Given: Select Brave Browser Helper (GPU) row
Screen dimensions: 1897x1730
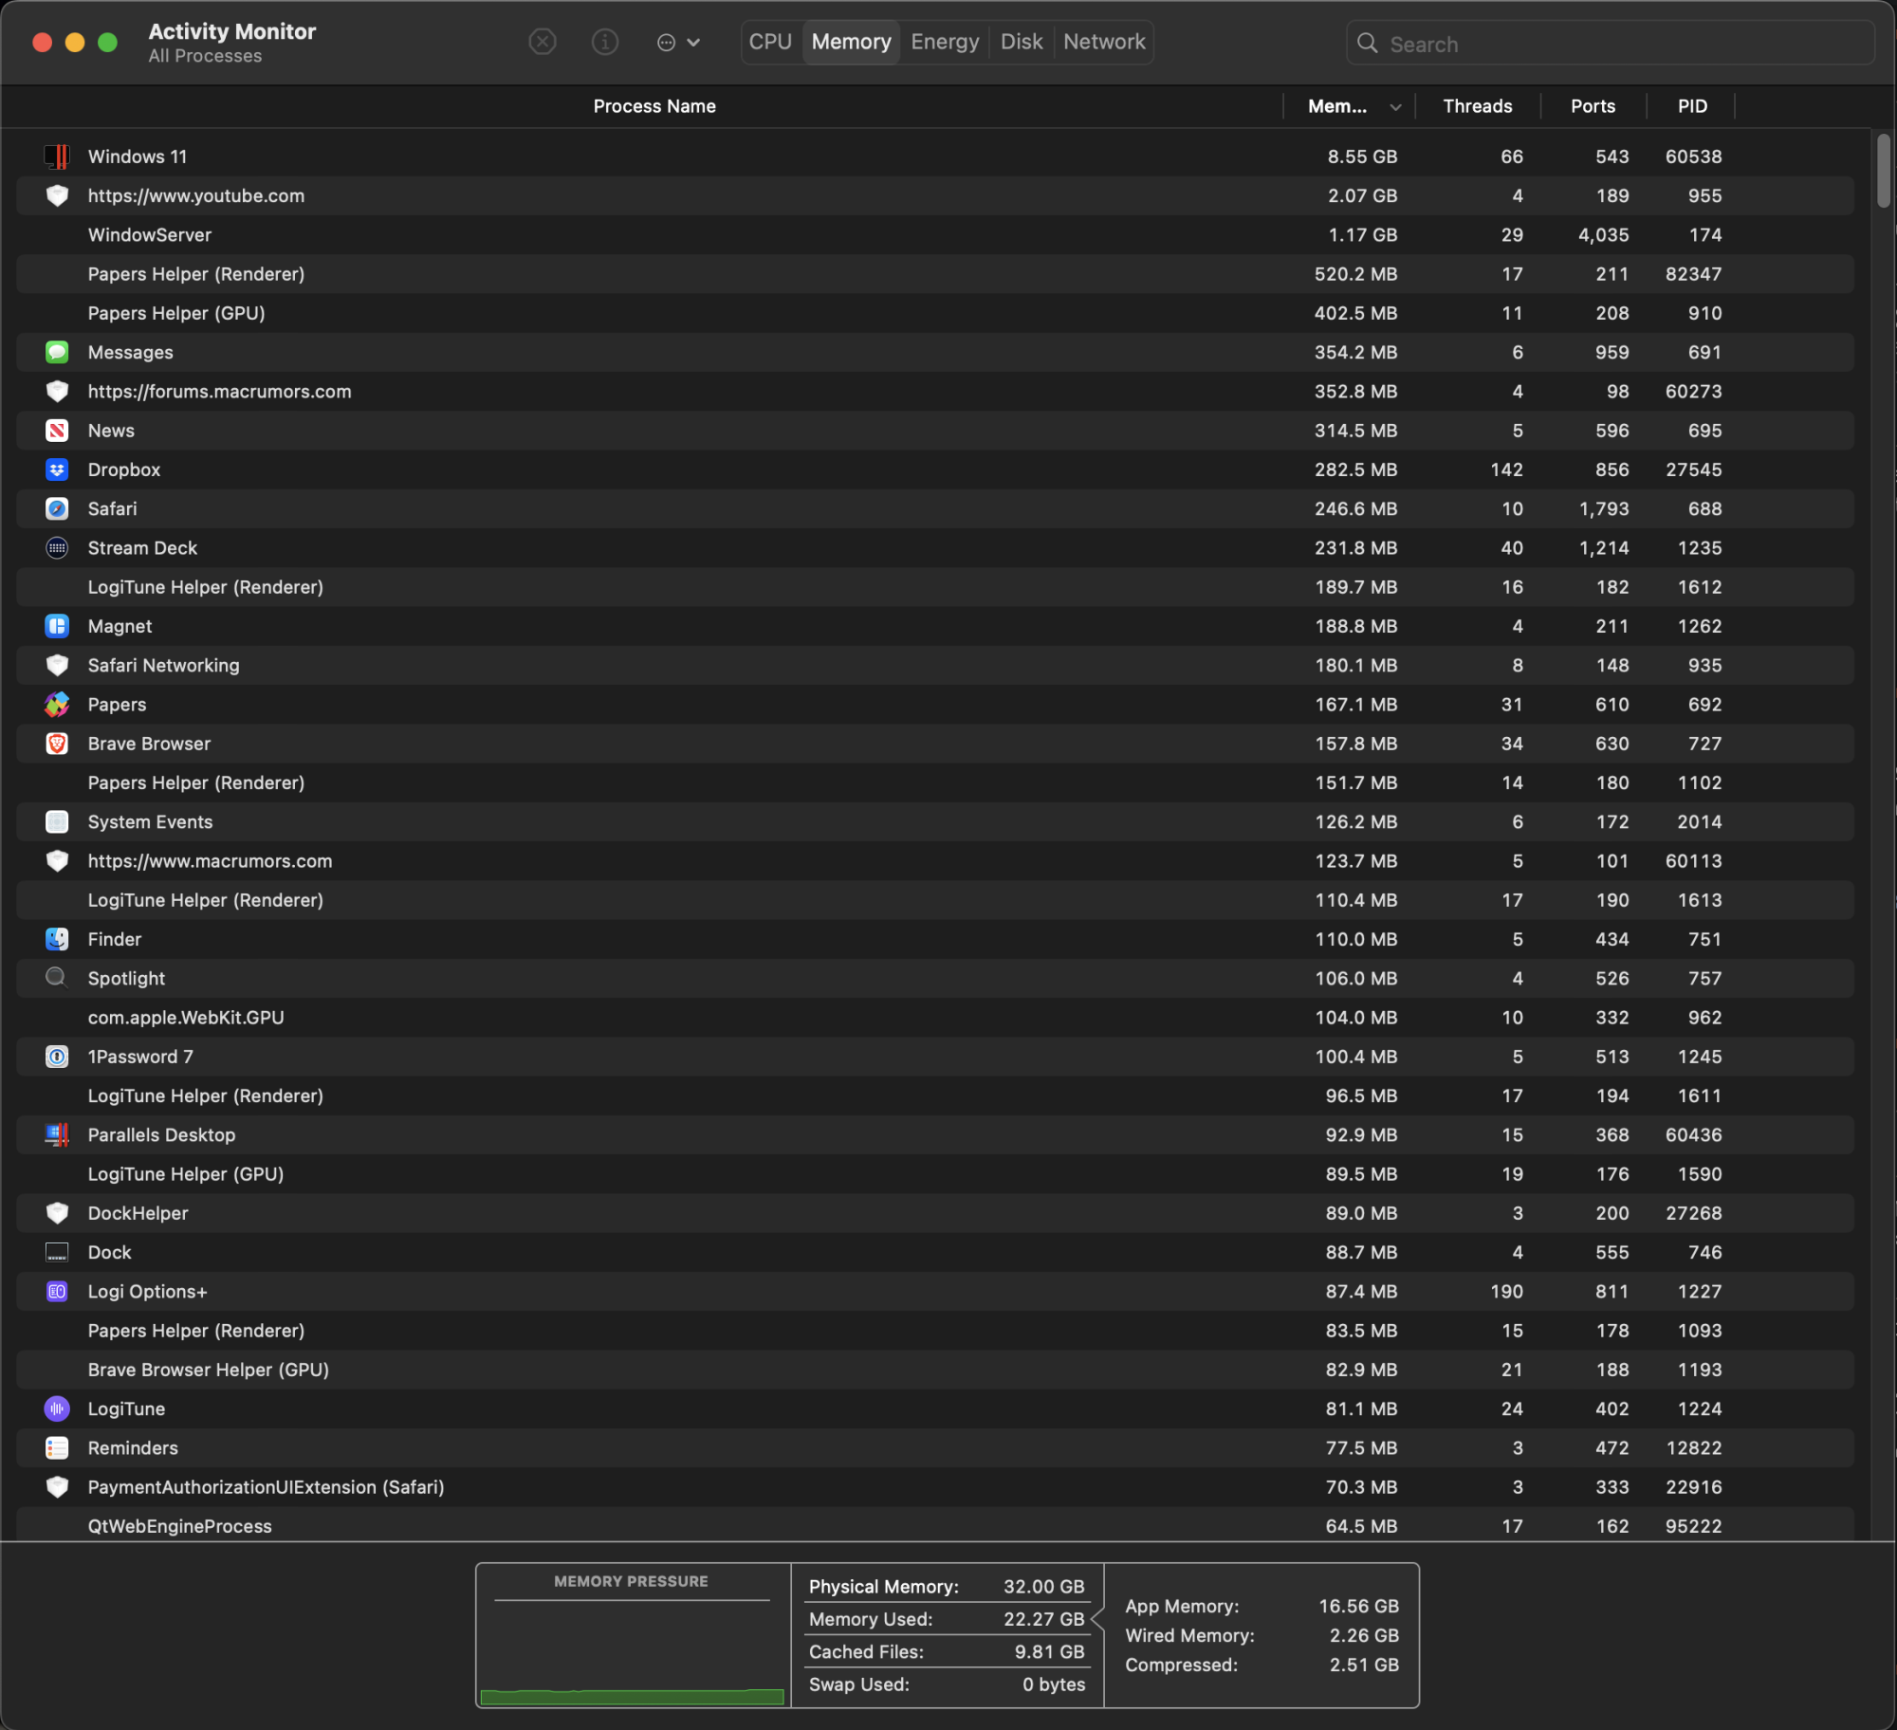Looking at the screenshot, I should (x=935, y=1370).
